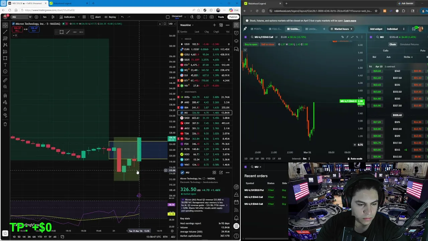Viewport: 428px width, 241px height.
Task: Click Sell to close on options chart
Action: click(x=267, y=44)
